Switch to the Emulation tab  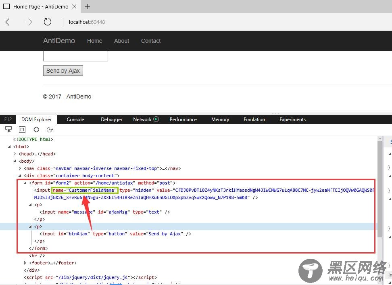pyautogui.click(x=254, y=119)
